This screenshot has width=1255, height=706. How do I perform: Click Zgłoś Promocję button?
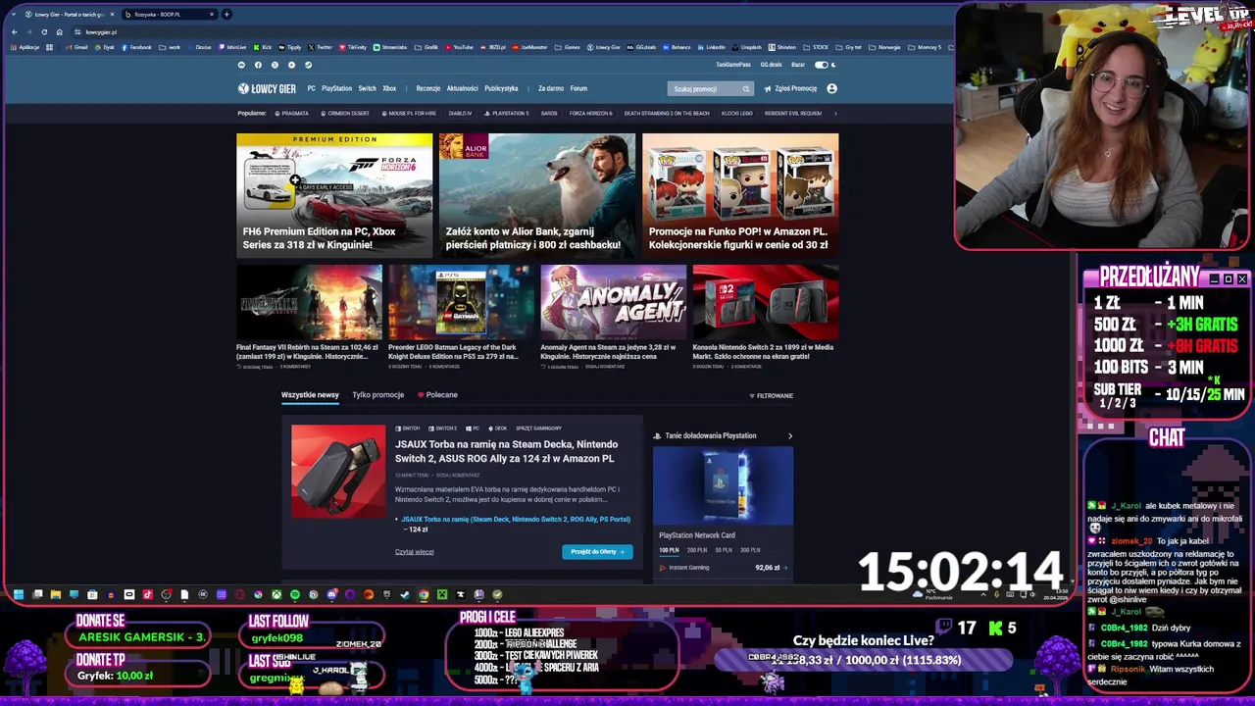(790, 88)
